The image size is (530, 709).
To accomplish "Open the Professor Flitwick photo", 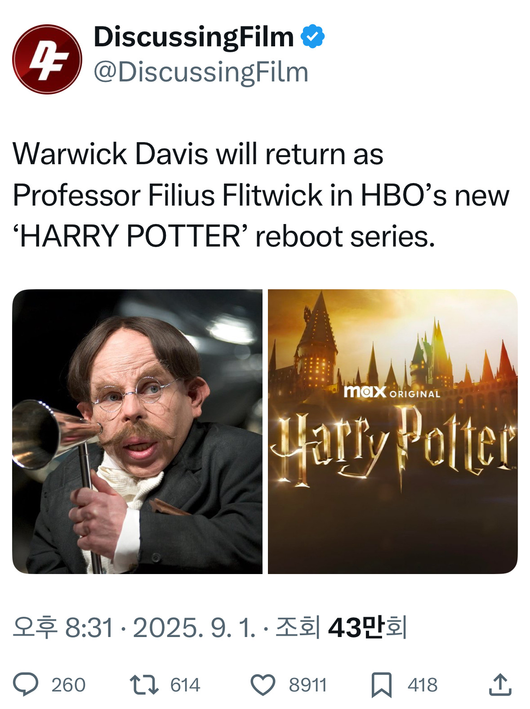I will (137, 431).
